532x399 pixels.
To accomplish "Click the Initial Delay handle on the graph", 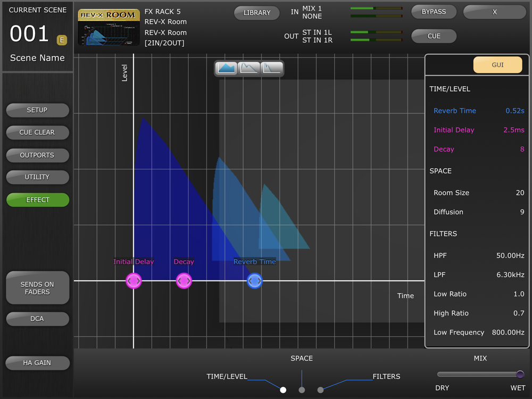I will click(x=134, y=280).
